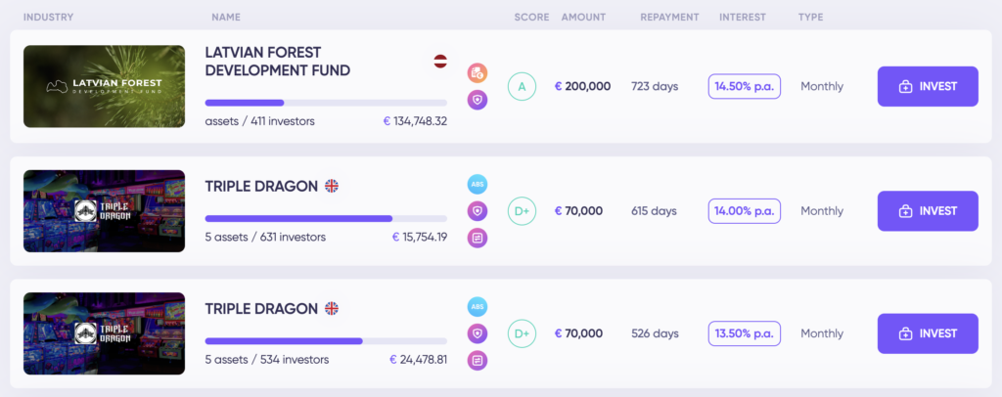Click Monthly type in the 615 days row
This screenshot has height=397, width=1002.
(822, 211)
